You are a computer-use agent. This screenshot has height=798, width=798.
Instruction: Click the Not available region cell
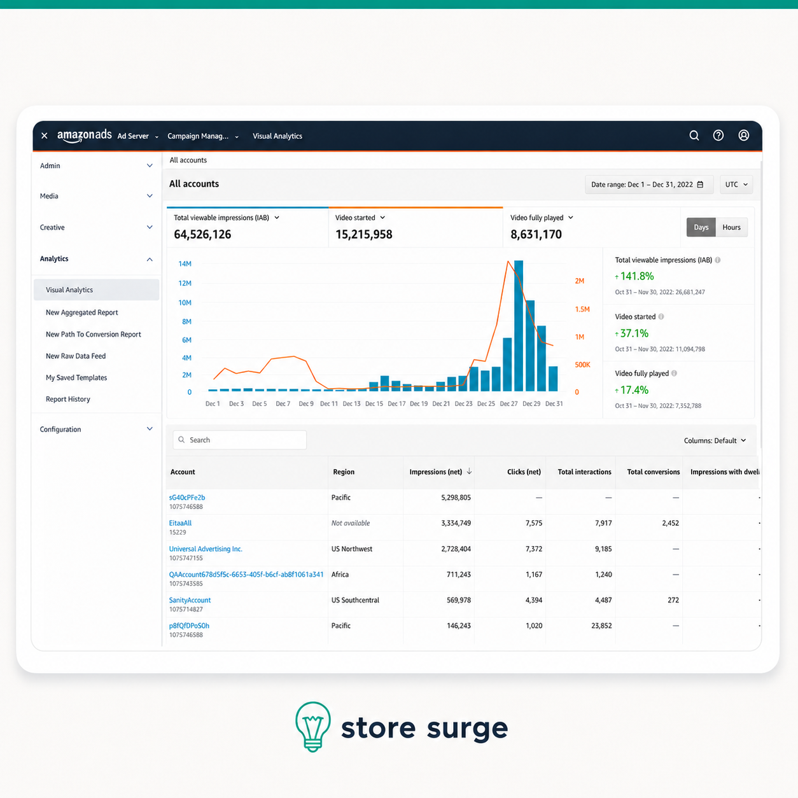pyautogui.click(x=351, y=523)
